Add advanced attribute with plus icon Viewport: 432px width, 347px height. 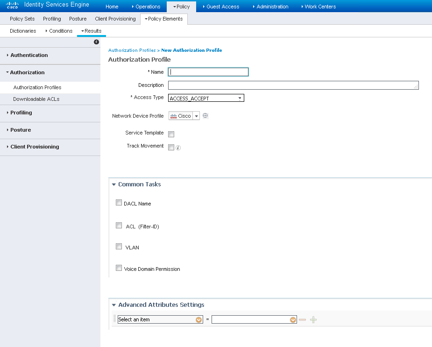coord(313,320)
